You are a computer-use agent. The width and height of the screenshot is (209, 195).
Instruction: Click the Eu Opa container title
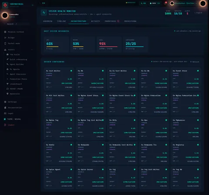[144, 120]
